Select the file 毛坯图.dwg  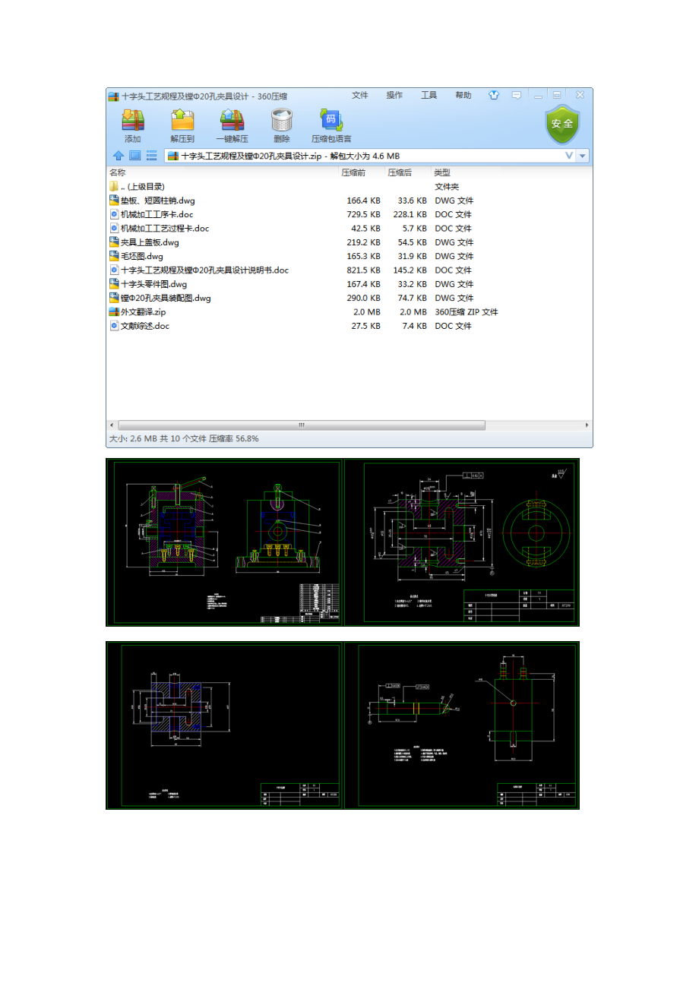(x=349, y=256)
